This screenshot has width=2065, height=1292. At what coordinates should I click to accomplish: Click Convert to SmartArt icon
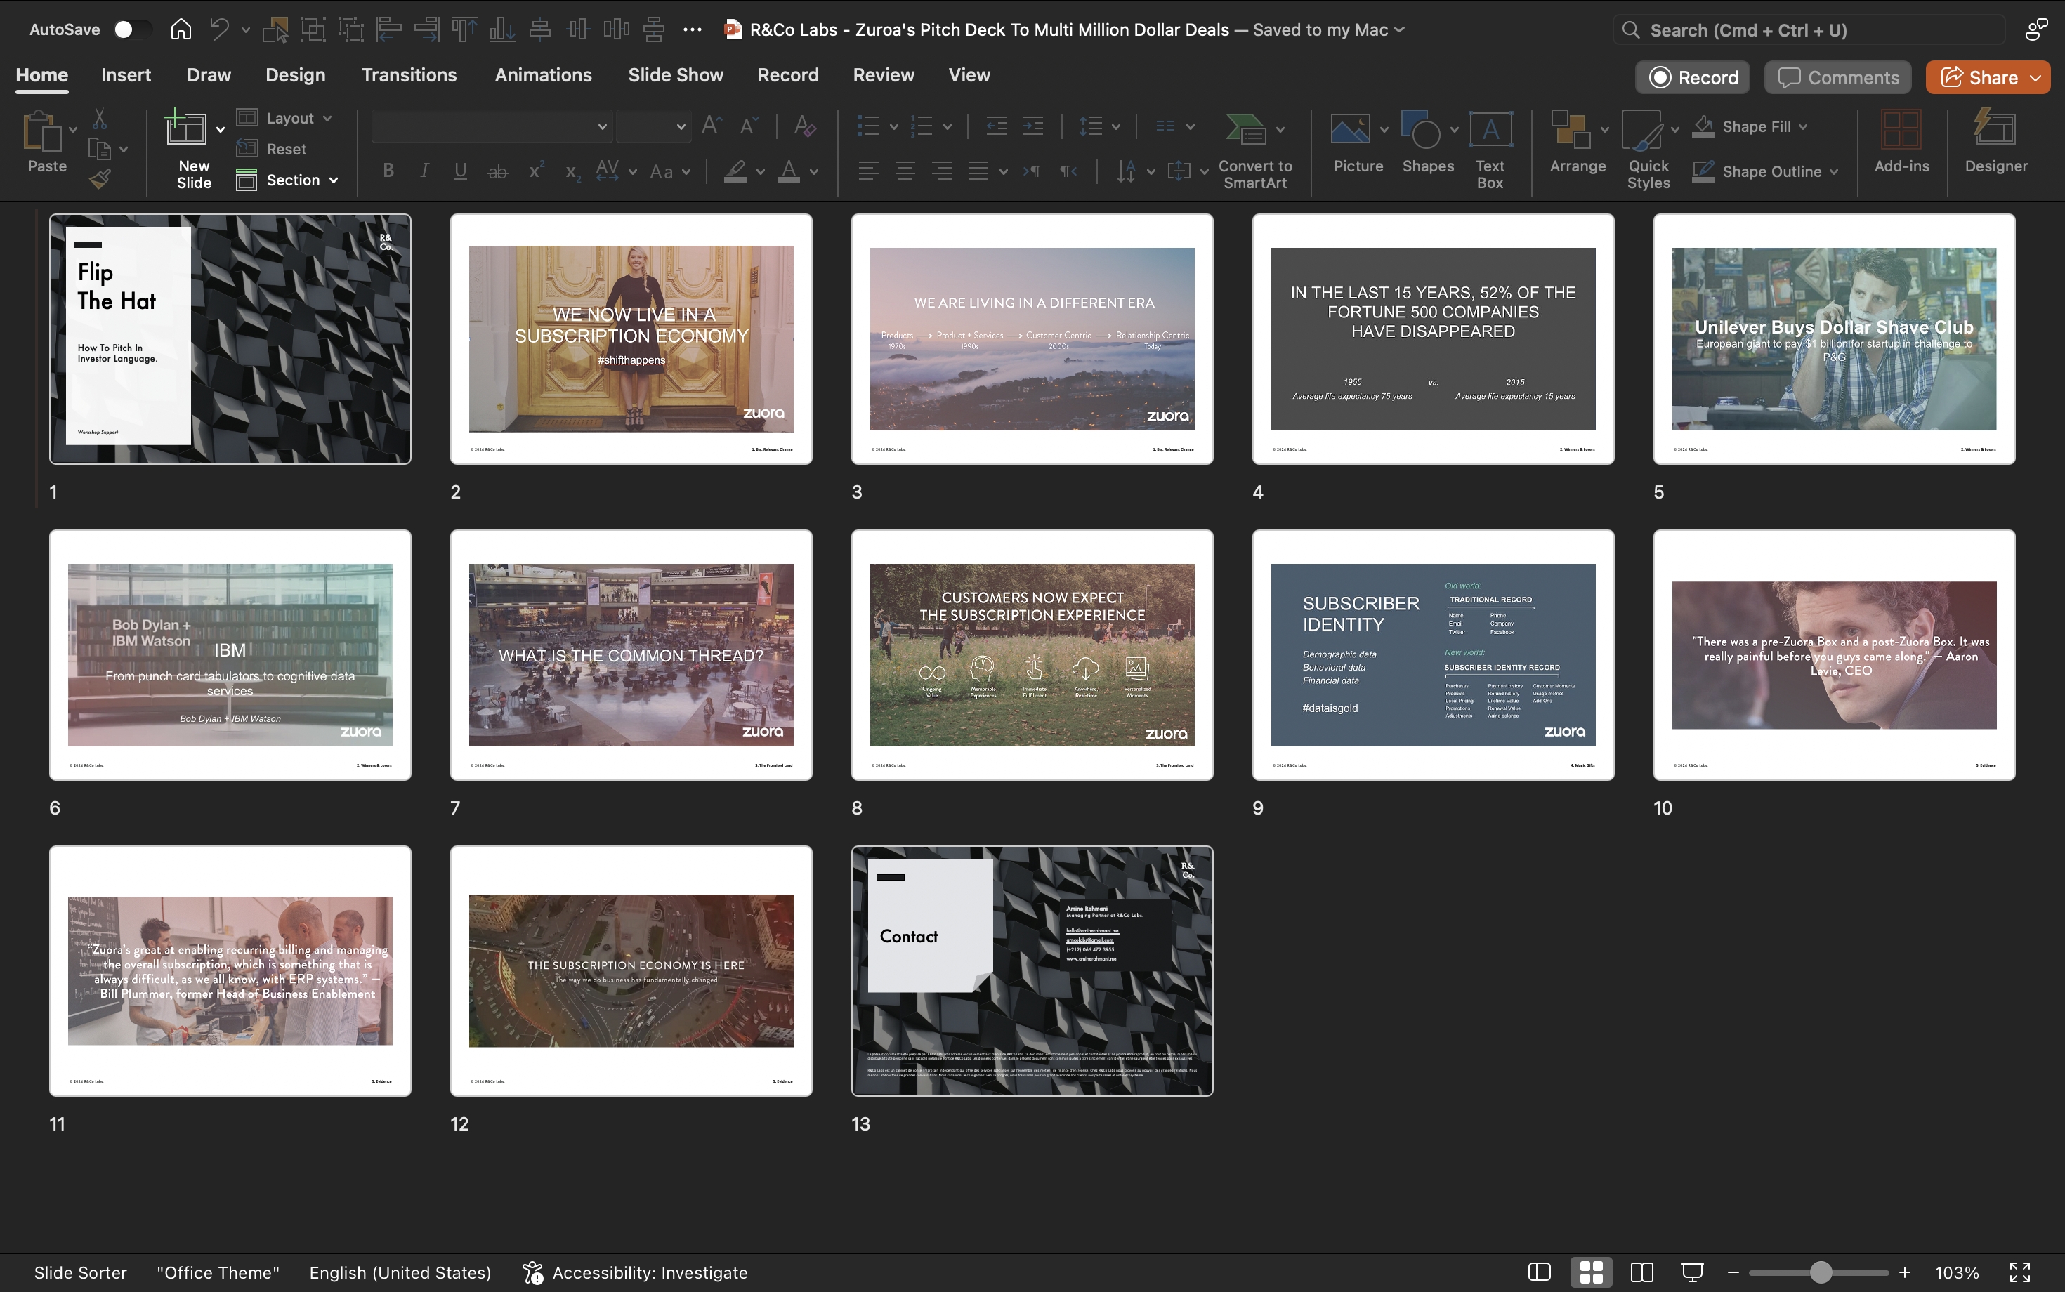[x=1245, y=130]
